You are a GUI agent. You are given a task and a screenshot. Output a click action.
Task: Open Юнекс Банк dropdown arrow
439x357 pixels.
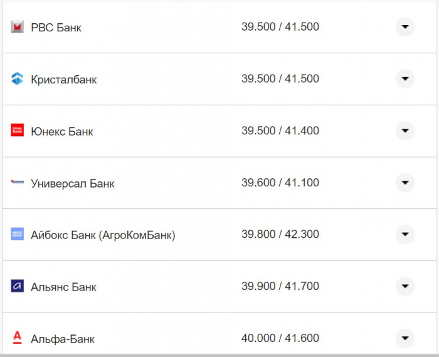(405, 131)
